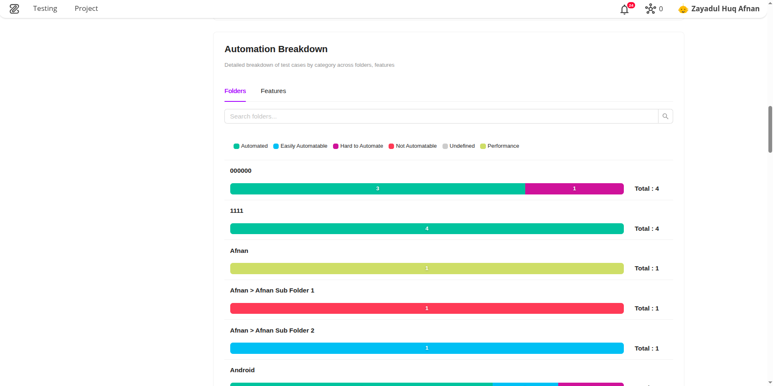Open the notifications bell with 24 alerts
Viewport: 773px width, 386px height.
click(625, 9)
